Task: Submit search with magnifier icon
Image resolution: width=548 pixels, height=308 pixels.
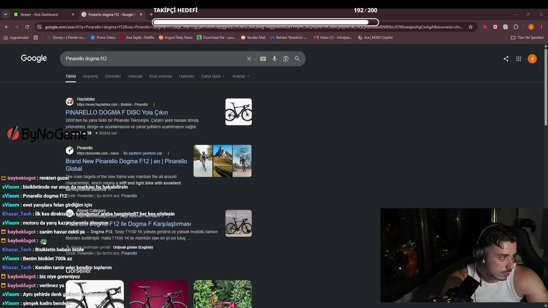Action: (297, 59)
